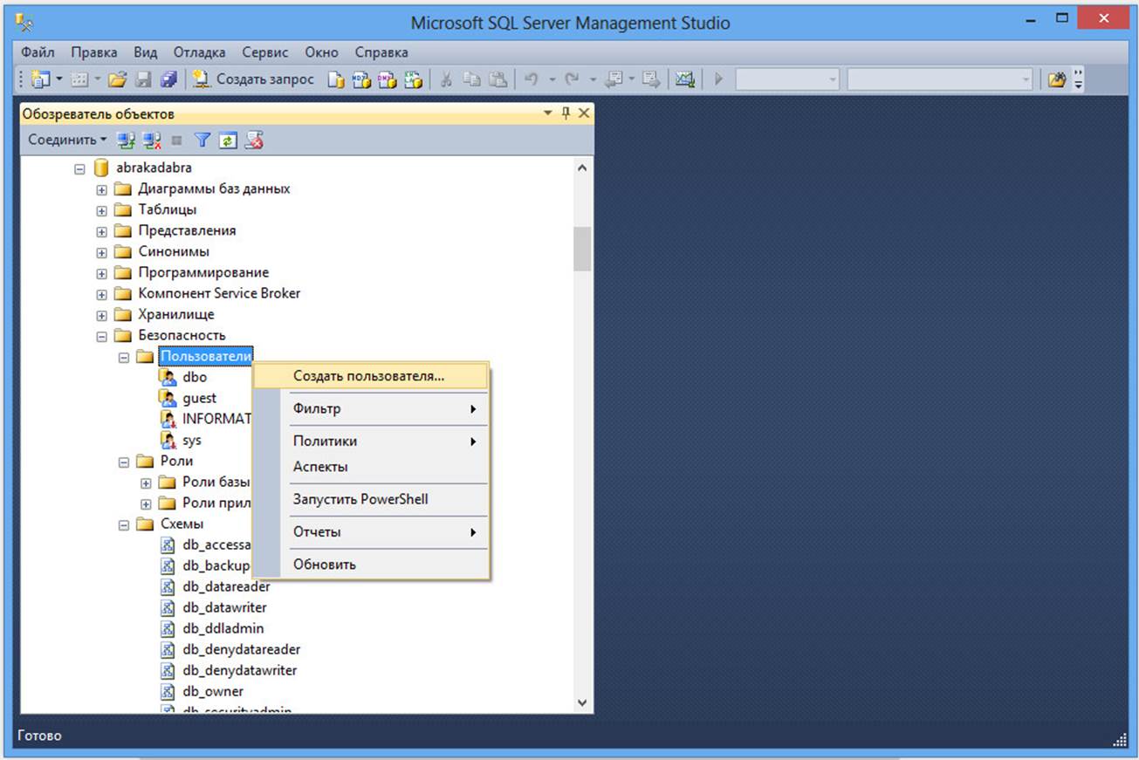
Task: Toggle auto-hide pin on Object Explorer
Action: [566, 113]
